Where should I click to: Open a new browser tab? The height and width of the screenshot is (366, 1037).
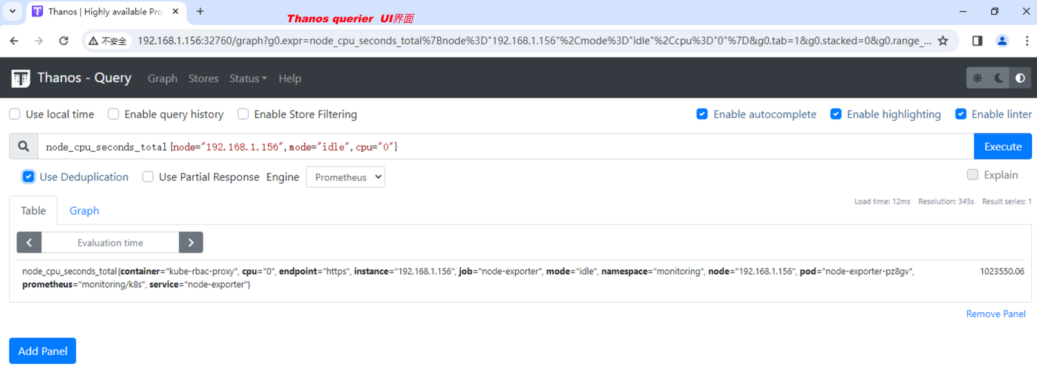coord(200,12)
